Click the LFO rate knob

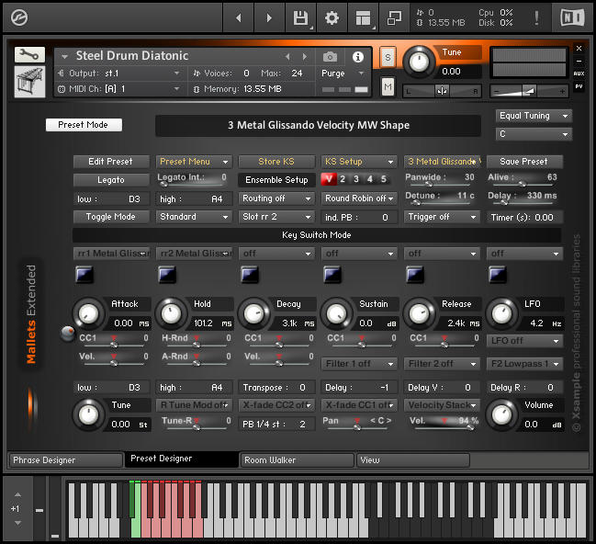[x=501, y=314]
